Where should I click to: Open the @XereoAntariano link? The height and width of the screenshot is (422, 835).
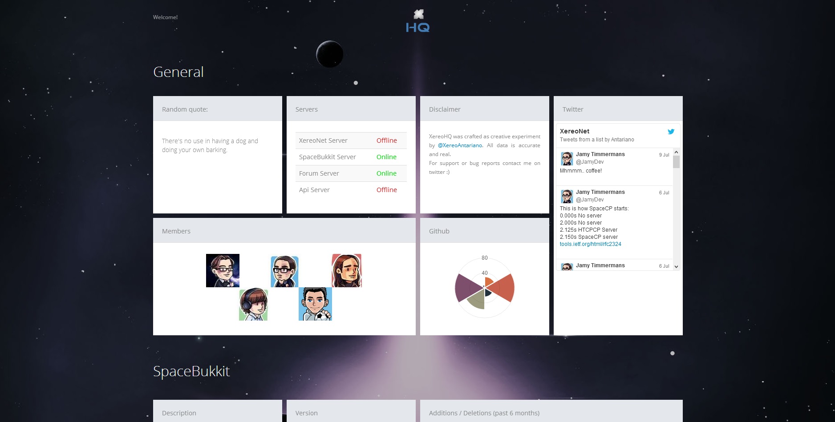coord(460,145)
